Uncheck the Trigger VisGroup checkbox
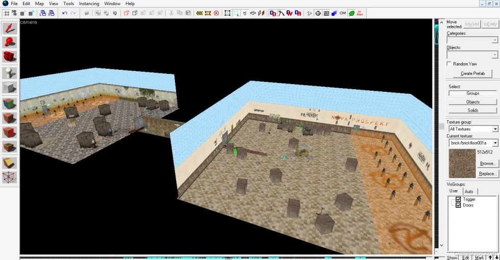 pos(458,199)
